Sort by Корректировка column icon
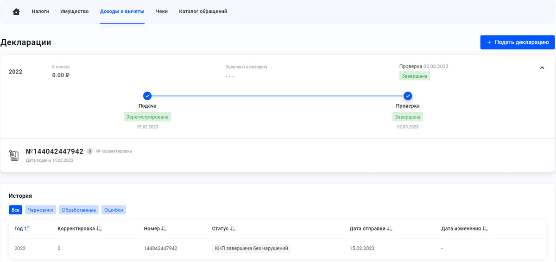Viewport: 556px width, 262px height. [99, 229]
